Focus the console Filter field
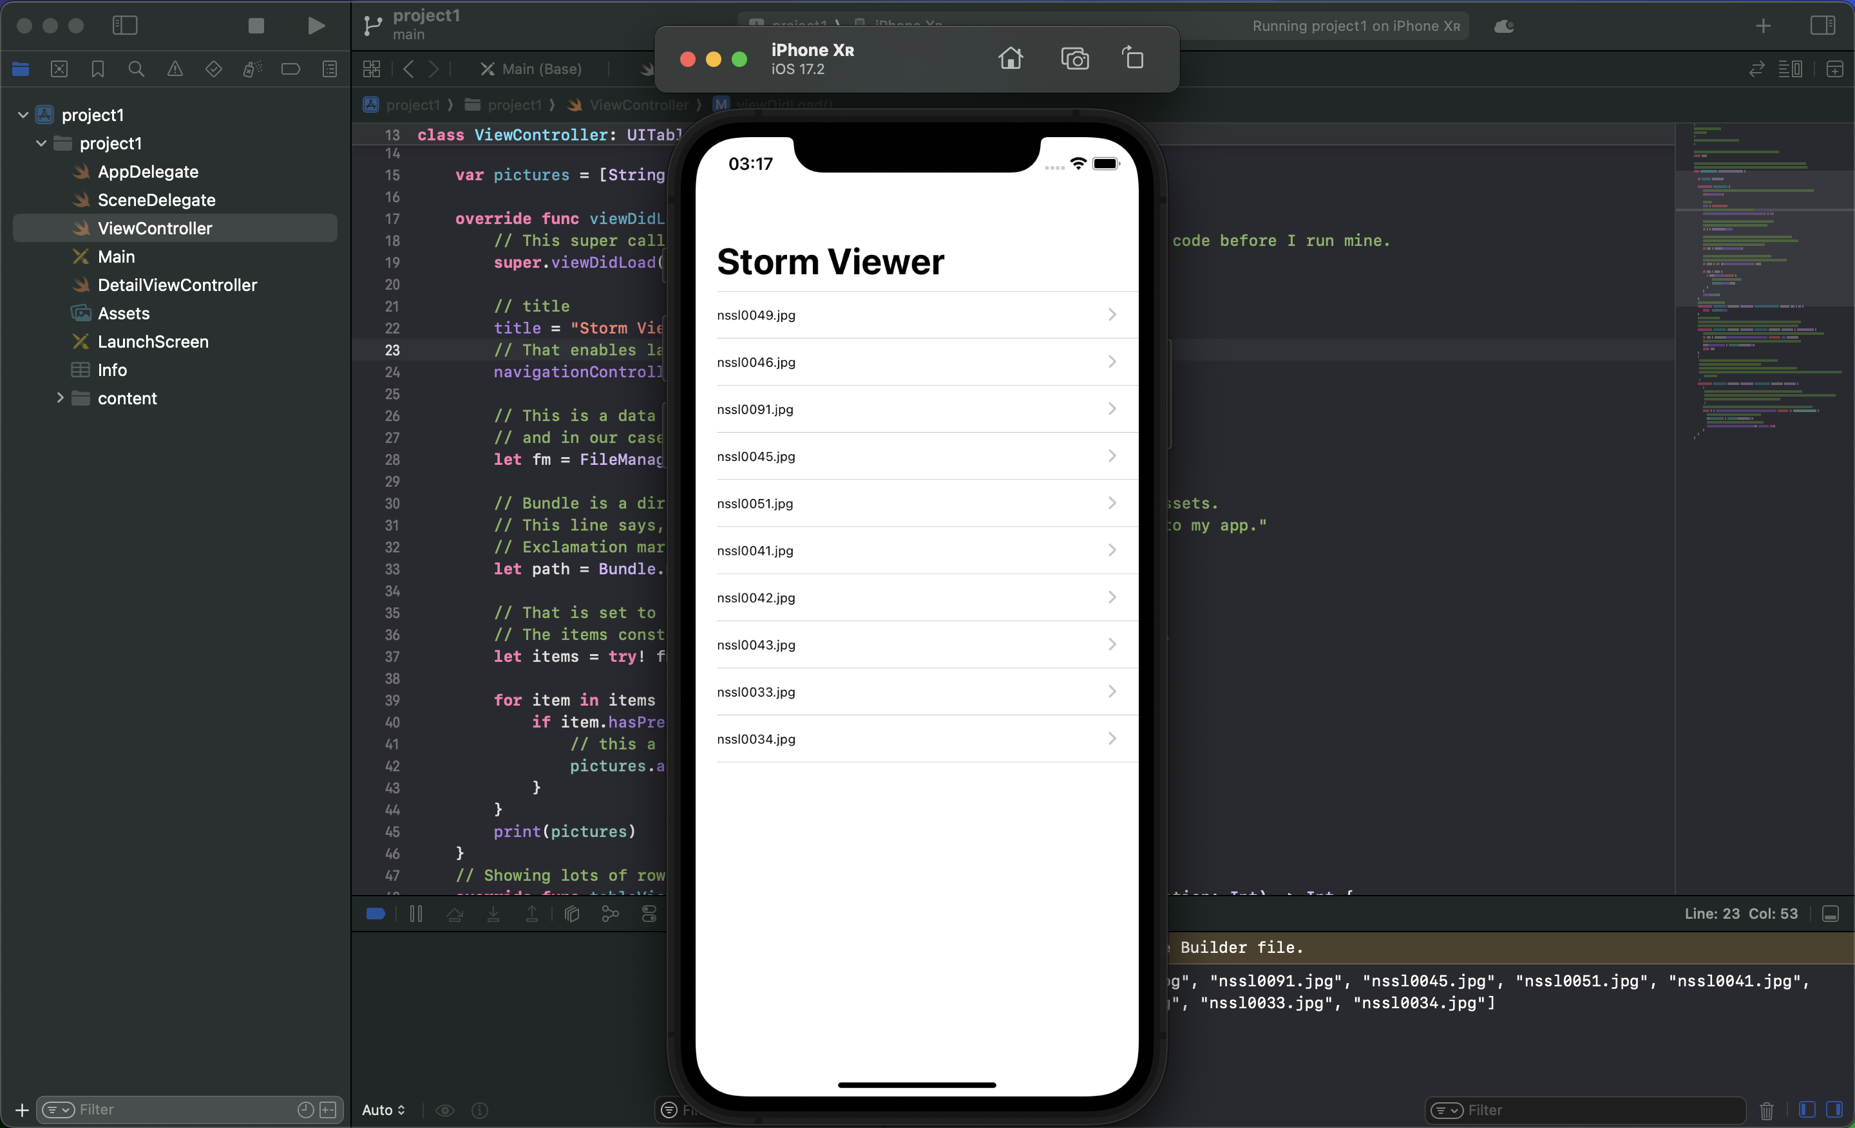The width and height of the screenshot is (1855, 1128). click(1584, 1110)
